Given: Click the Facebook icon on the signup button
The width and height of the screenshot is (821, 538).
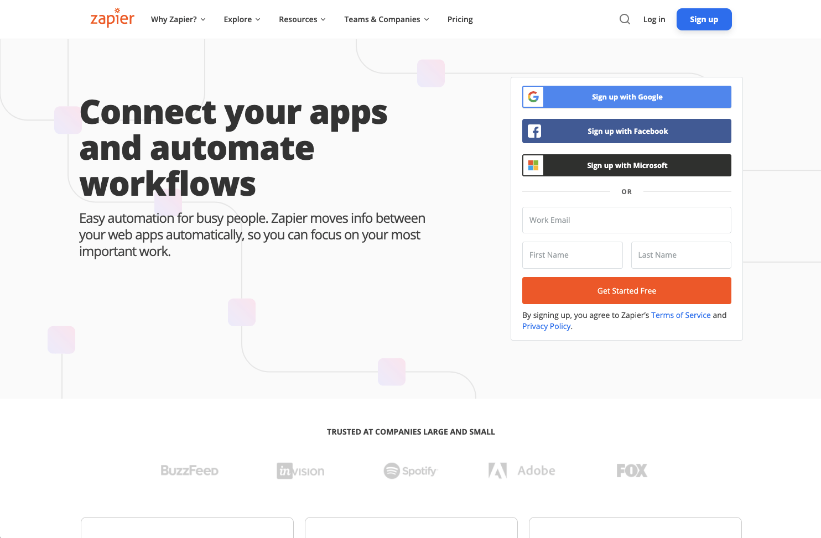Looking at the screenshot, I should (x=534, y=131).
